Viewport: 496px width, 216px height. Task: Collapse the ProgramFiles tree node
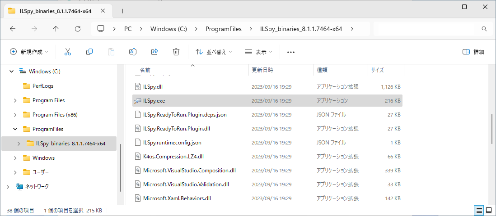pos(15,129)
